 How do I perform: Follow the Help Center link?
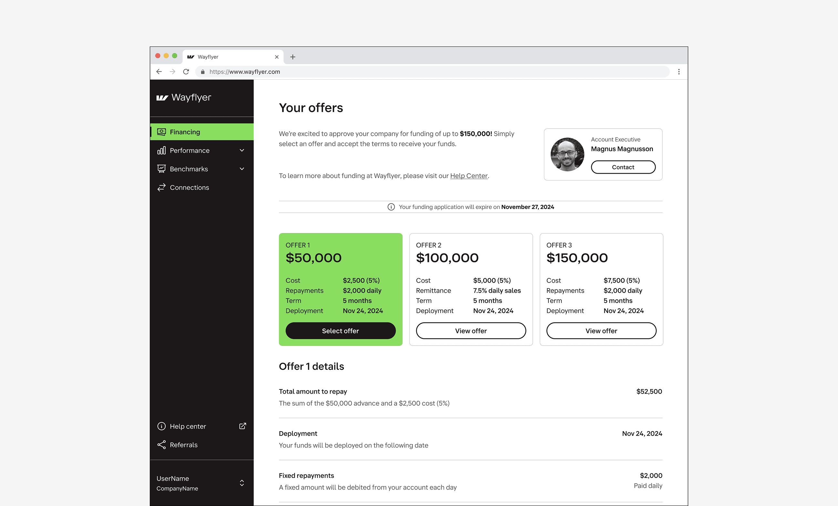pyautogui.click(x=469, y=176)
